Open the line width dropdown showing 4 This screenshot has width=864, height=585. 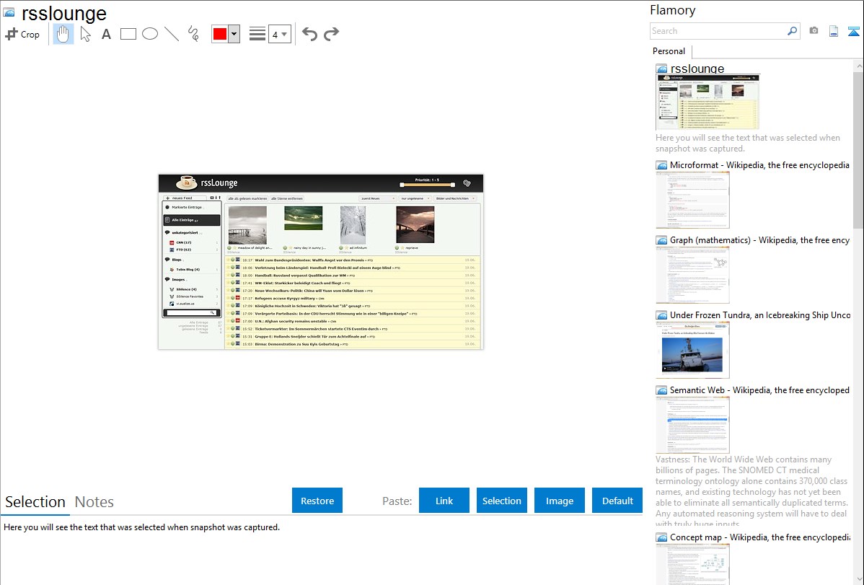click(x=280, y=35)
